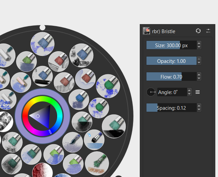Click the Spacing slider bar
The image size is (218, 177).
tap(171, 108)
